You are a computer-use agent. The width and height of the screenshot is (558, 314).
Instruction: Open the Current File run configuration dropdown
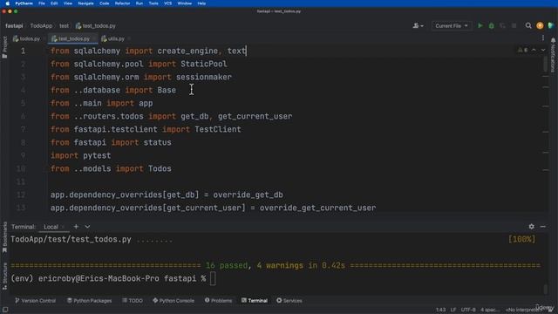(452, 25)
